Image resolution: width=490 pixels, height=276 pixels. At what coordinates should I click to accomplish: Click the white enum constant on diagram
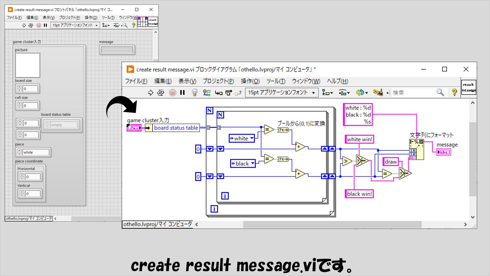point(241,139)
